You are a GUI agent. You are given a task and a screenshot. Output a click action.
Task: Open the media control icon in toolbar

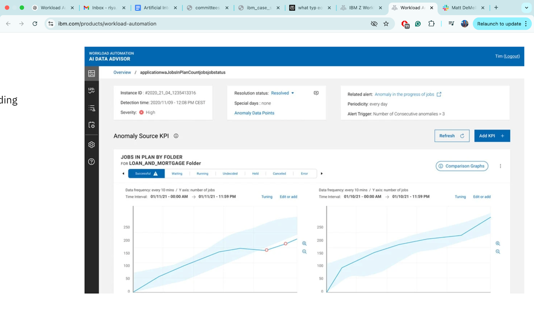(x=451, y=24)
